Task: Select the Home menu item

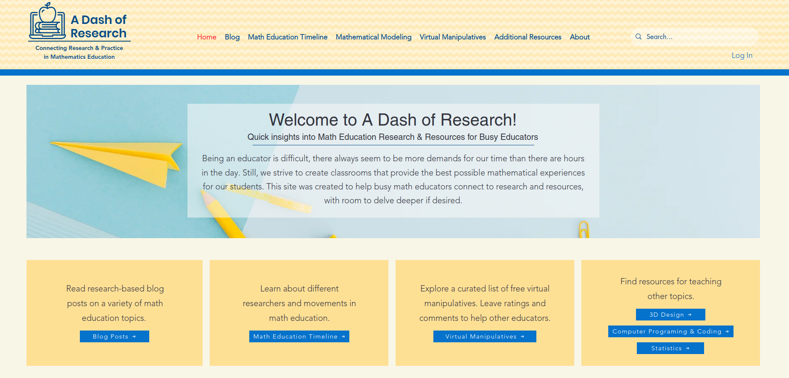Action: point(206,37)
